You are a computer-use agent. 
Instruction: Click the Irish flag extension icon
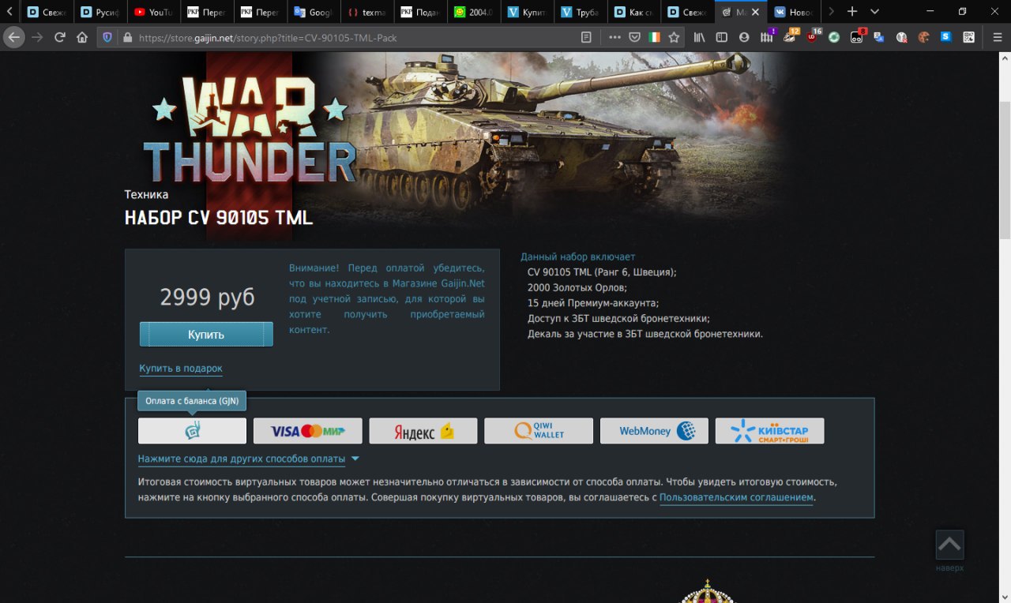(654, 37)
